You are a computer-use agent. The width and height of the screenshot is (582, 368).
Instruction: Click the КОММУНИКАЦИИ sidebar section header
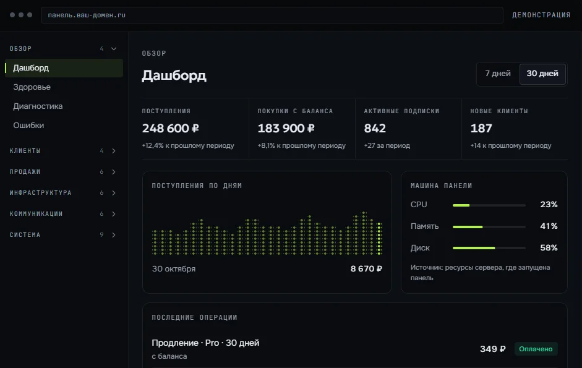click(x=64, y=214)
